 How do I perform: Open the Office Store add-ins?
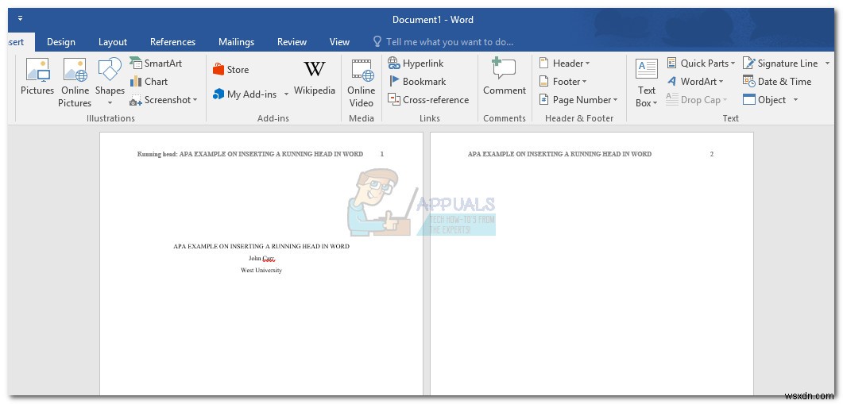tap(230, 70)
